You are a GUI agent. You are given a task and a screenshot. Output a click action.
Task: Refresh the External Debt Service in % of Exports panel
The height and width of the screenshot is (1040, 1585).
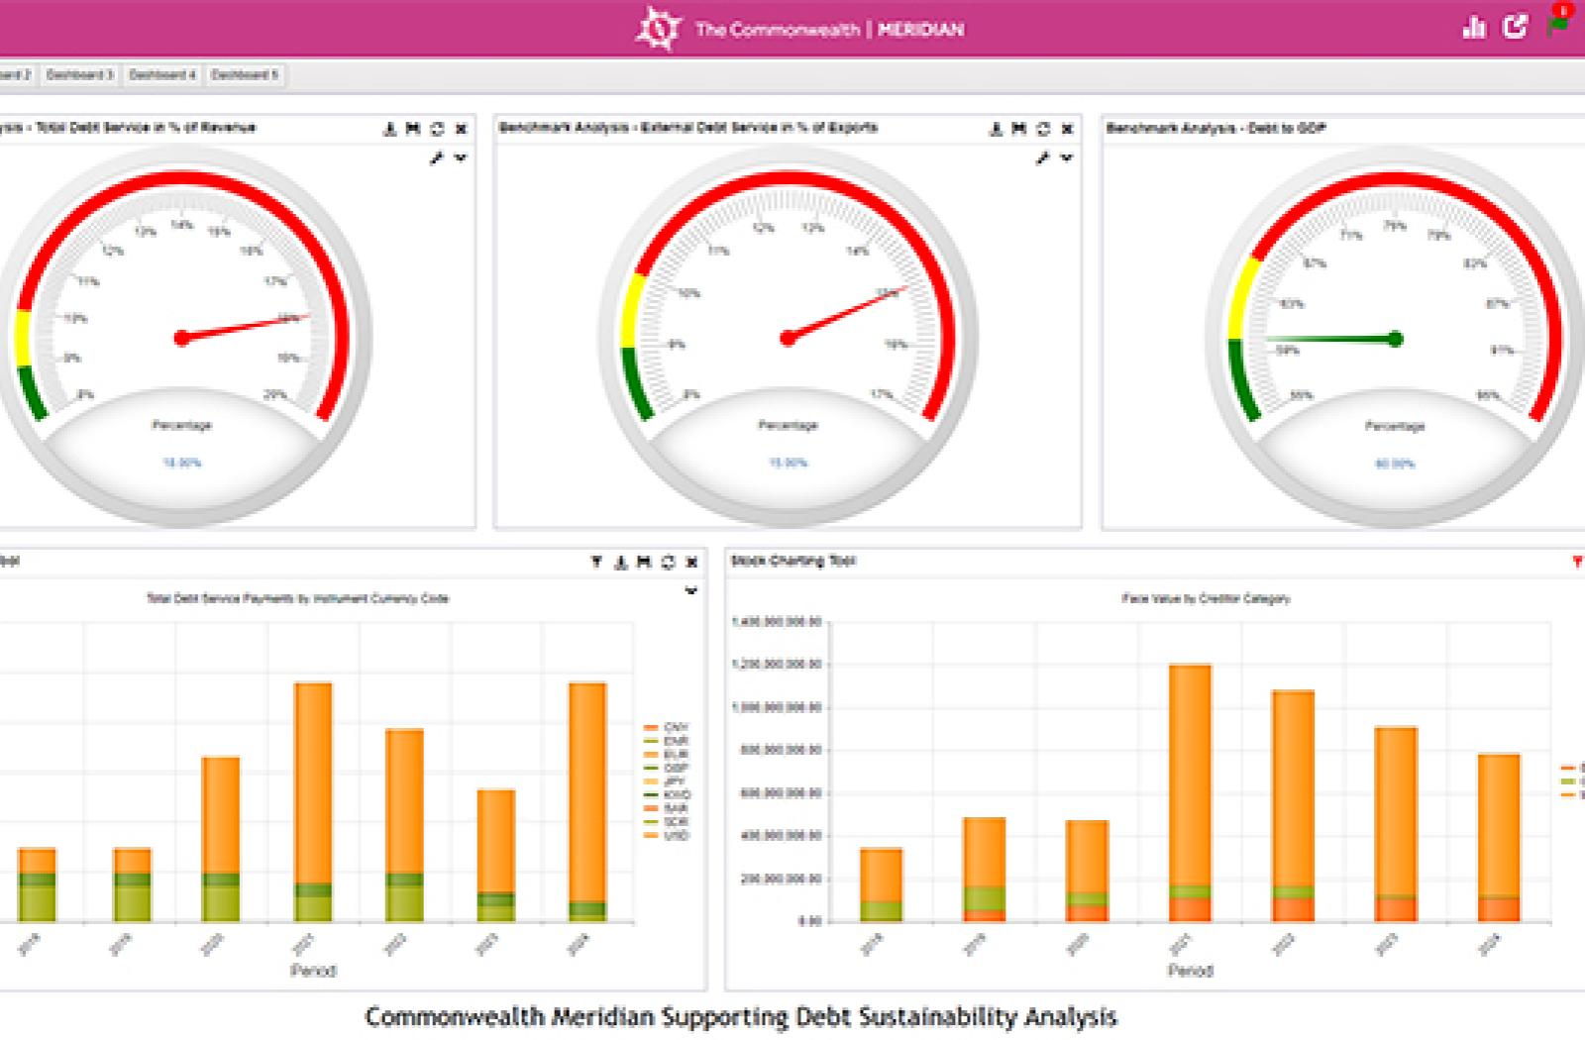[1043, 129]
